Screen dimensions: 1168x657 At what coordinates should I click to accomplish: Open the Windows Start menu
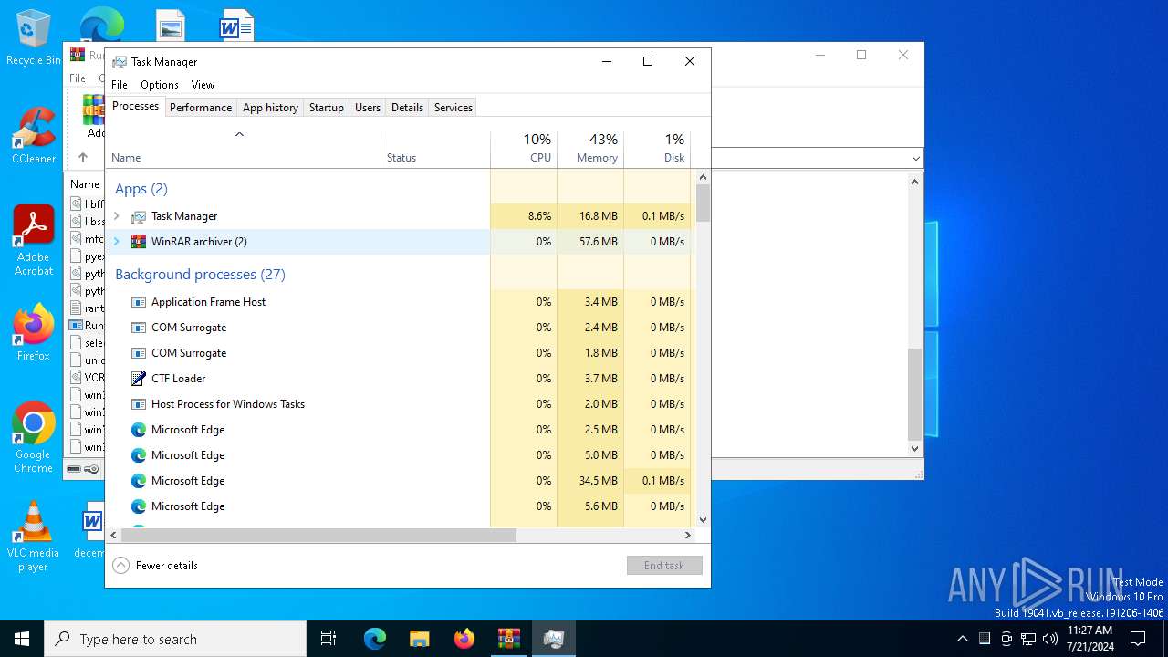tap(22, 639)
